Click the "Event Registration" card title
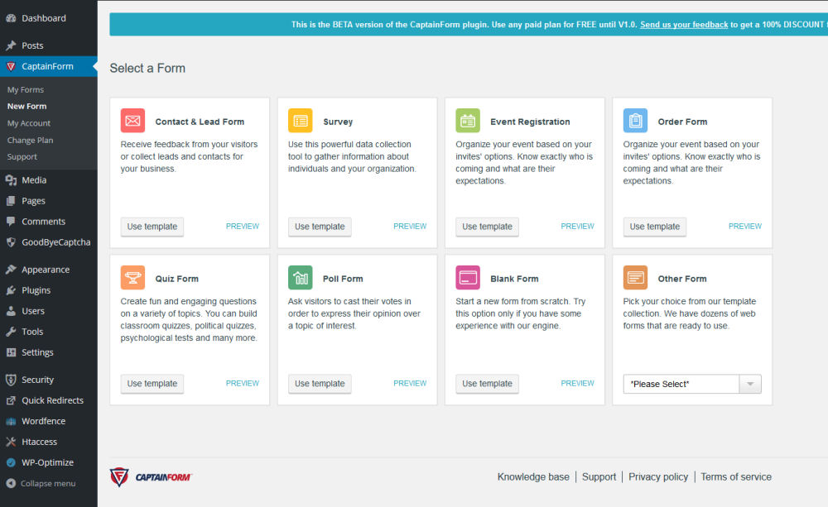The height and width of the screenshot is (507, 828). coord(530,122)
